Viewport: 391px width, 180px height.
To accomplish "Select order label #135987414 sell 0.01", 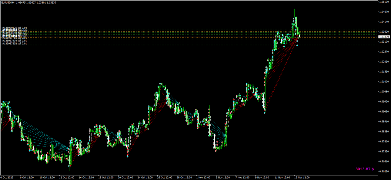I will click(15, 41).
